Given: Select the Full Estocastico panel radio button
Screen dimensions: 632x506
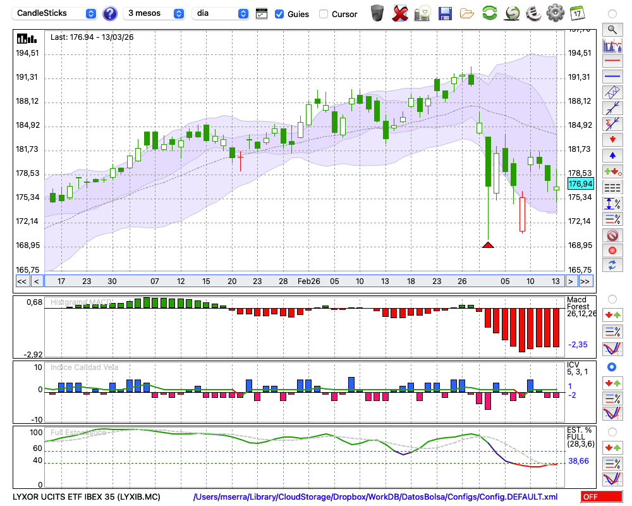Looking at the screenshot, I should [x=612, y=432].
